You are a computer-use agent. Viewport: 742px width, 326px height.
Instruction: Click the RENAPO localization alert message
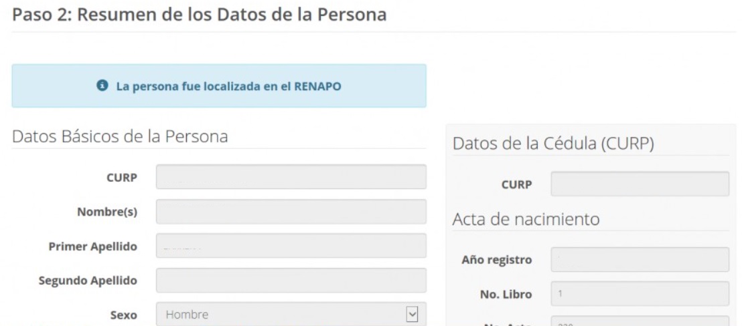(x=228, y=86)
